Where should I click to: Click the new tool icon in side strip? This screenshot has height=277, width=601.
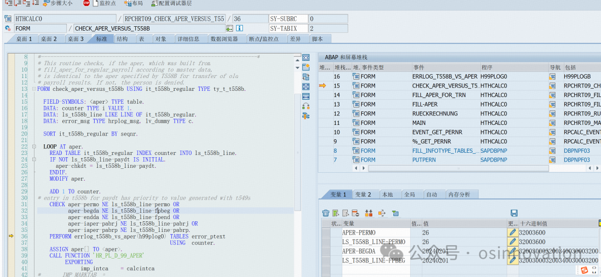coord(306,67)
